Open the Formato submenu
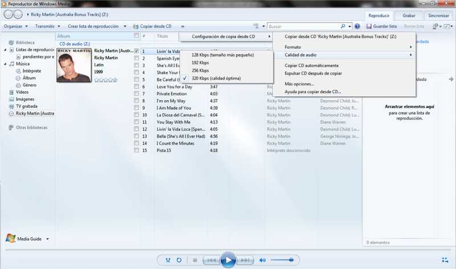The height and width of the screenshot is (269, 456). (x=344, y=47)
